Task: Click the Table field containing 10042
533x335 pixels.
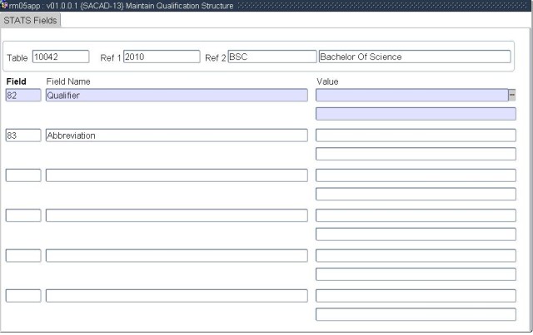Action: coord(60,57)
